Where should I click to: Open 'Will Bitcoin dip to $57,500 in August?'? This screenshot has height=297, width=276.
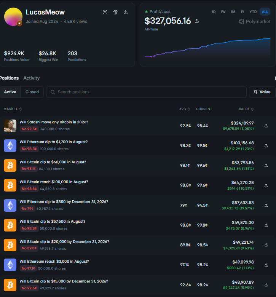click(x=53, y=222)
